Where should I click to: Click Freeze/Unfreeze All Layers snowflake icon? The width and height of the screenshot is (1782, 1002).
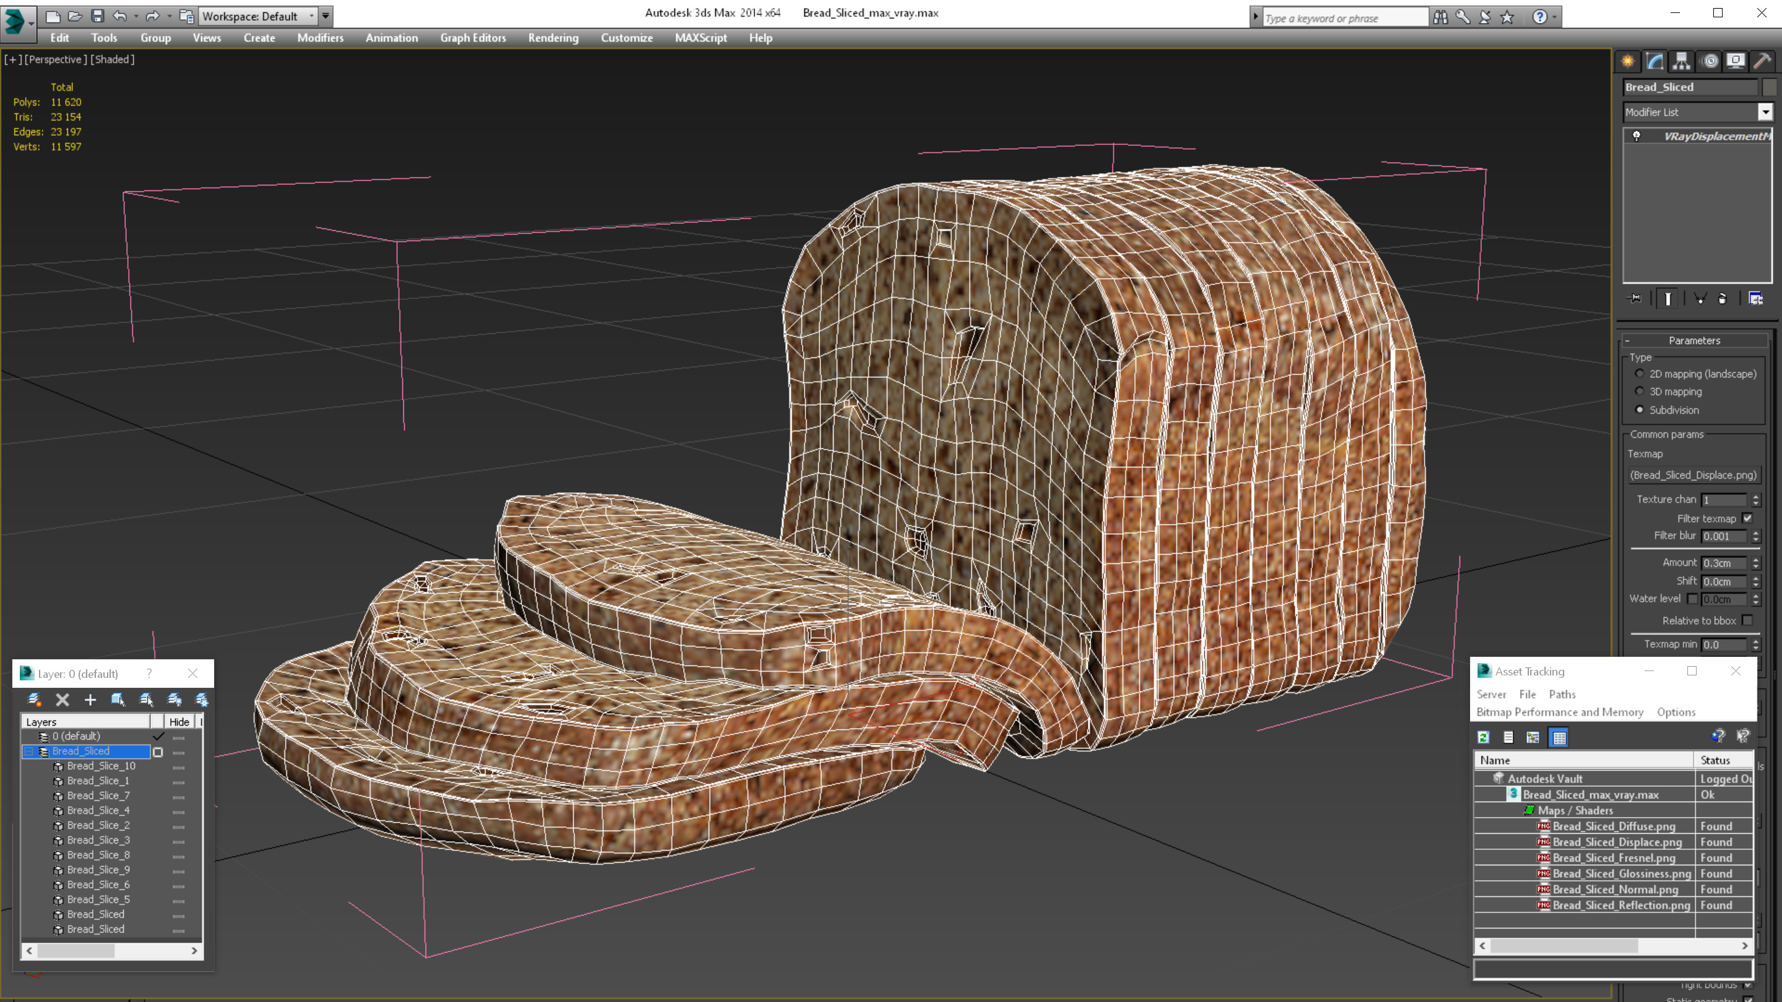point(201,700)
